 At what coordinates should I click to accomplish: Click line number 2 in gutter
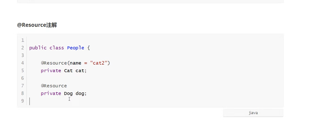click(22, 48)
